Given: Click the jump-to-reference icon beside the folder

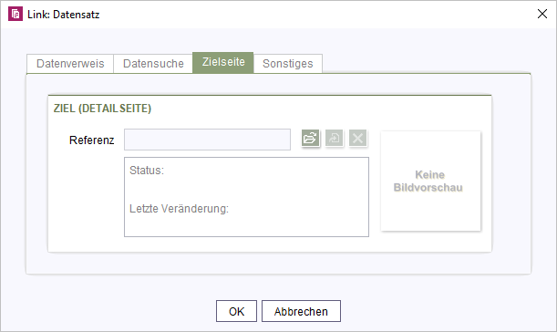Looking at the screenshot, I should click(x=334, y=138).
